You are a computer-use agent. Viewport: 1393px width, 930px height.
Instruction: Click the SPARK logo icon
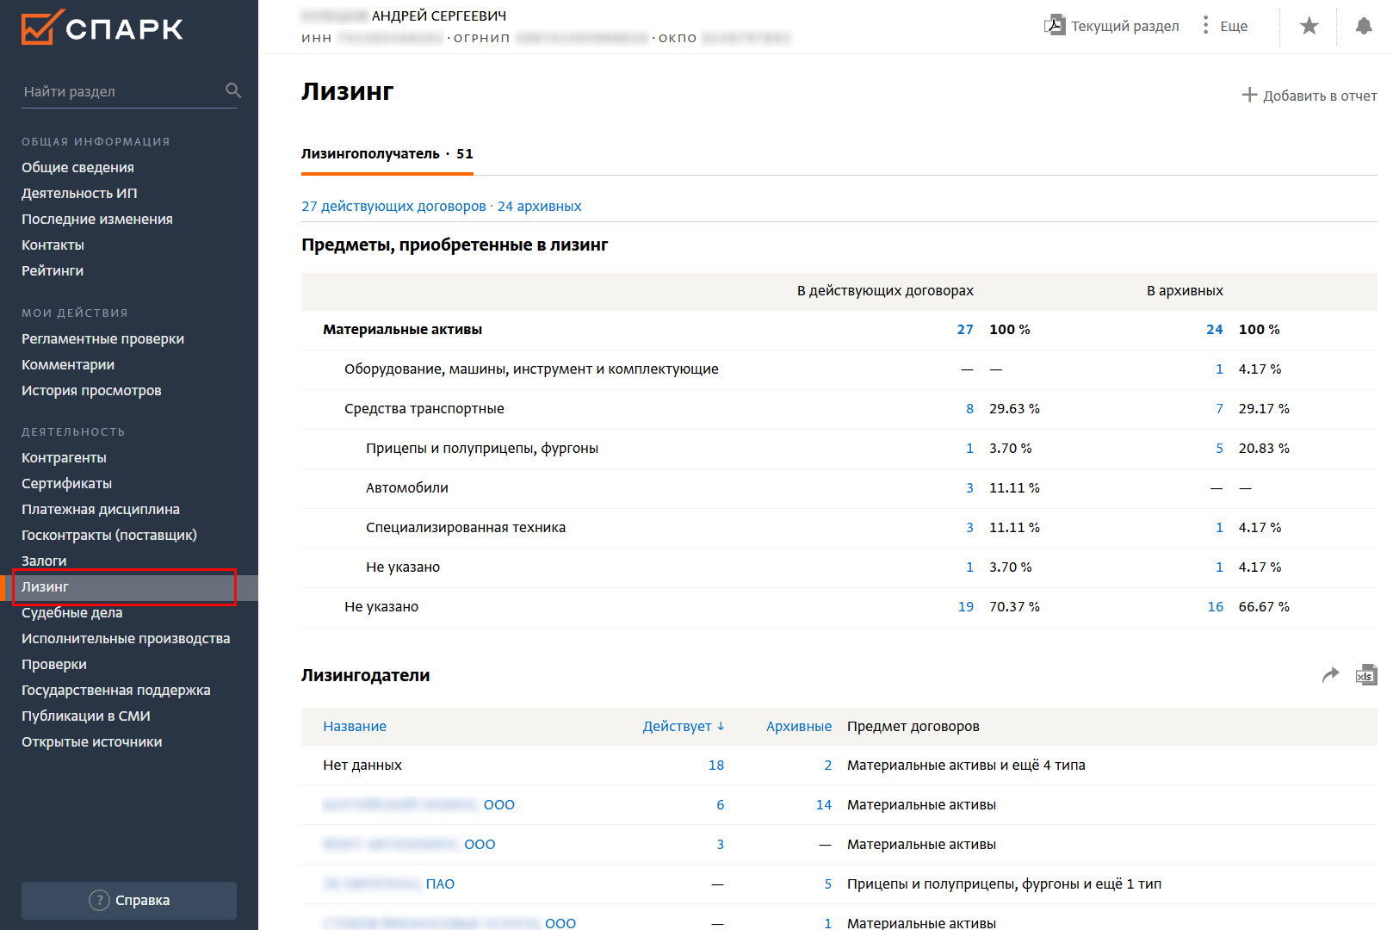point(42,28)
